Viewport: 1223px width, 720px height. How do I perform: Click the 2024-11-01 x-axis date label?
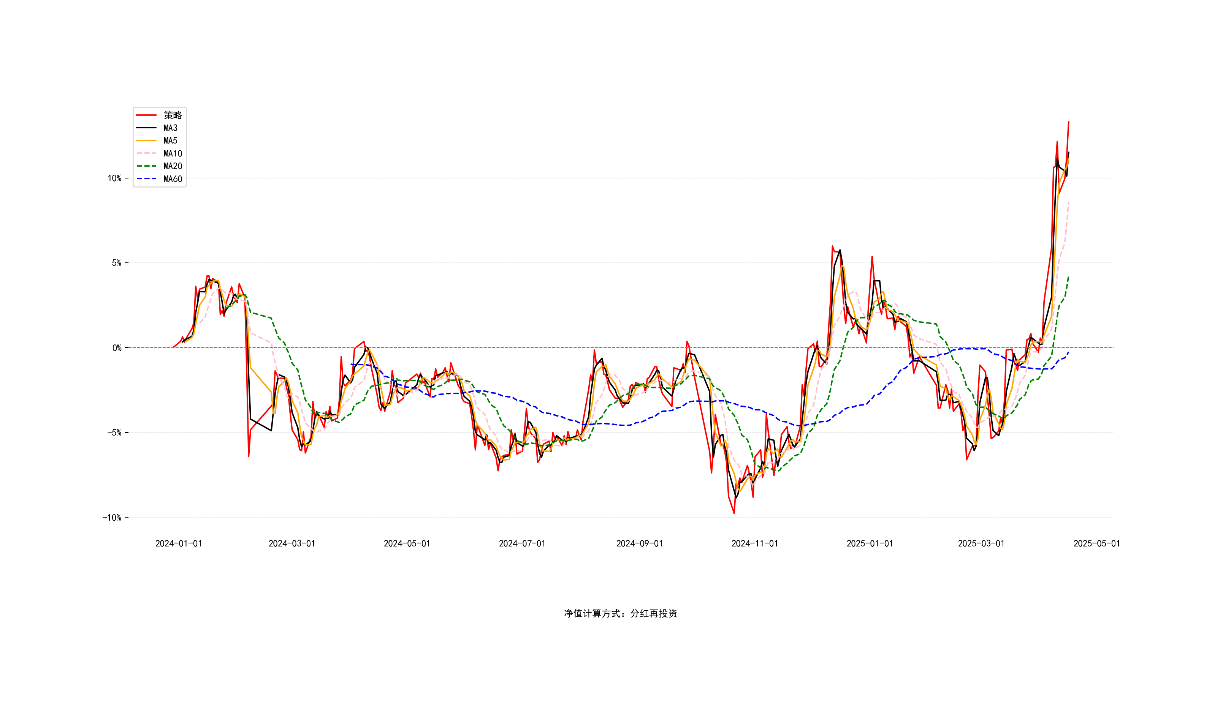coord(754,543)
